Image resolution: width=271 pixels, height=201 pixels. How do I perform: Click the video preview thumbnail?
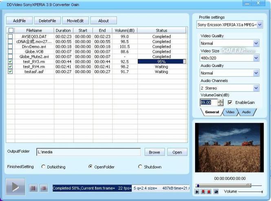pos(229,147)
